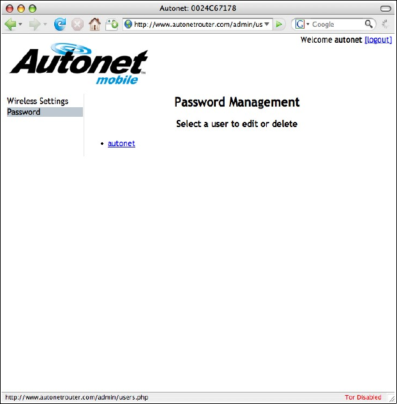The image size is (397, 404).
Task: Open the Back history dropdown arrow
Action: 20,24
